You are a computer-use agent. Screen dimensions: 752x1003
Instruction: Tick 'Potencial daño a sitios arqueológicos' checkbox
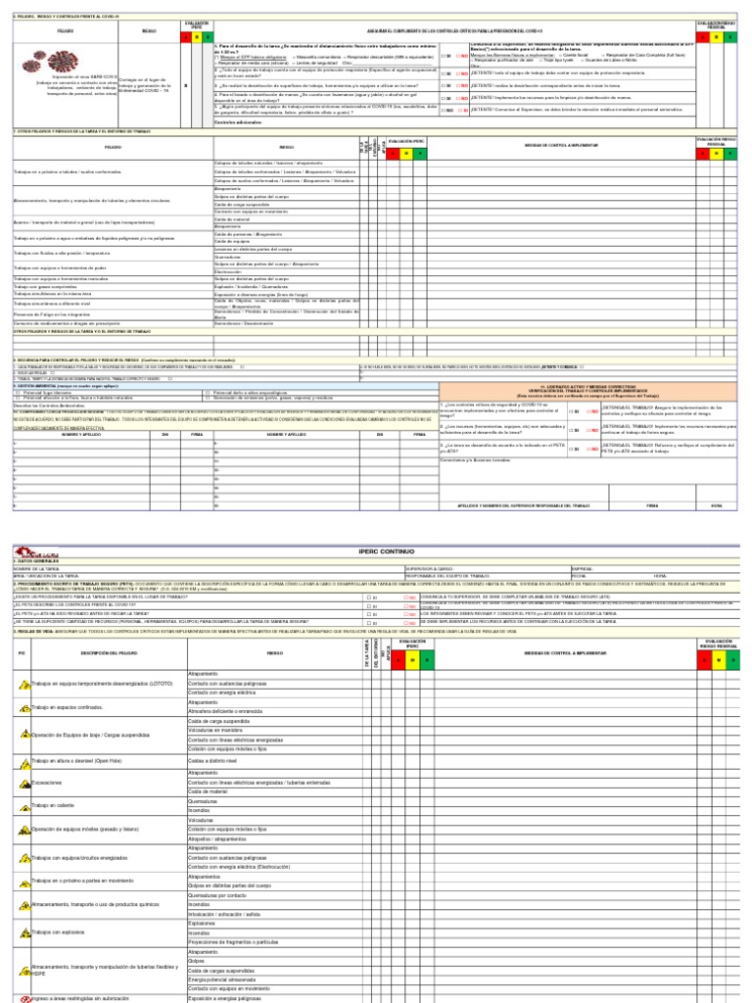click(x=208, y=393)
